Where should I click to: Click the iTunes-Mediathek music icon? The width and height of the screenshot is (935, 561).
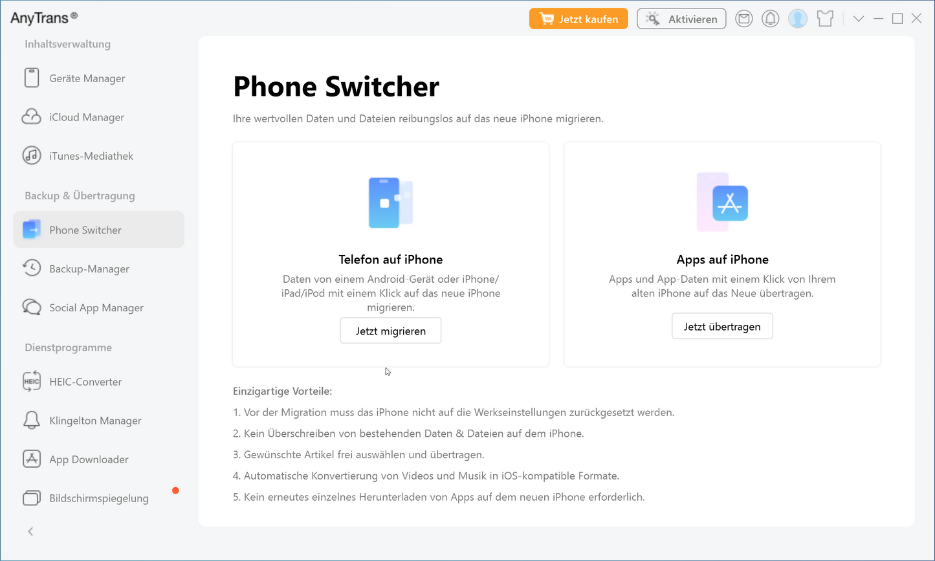32,156
